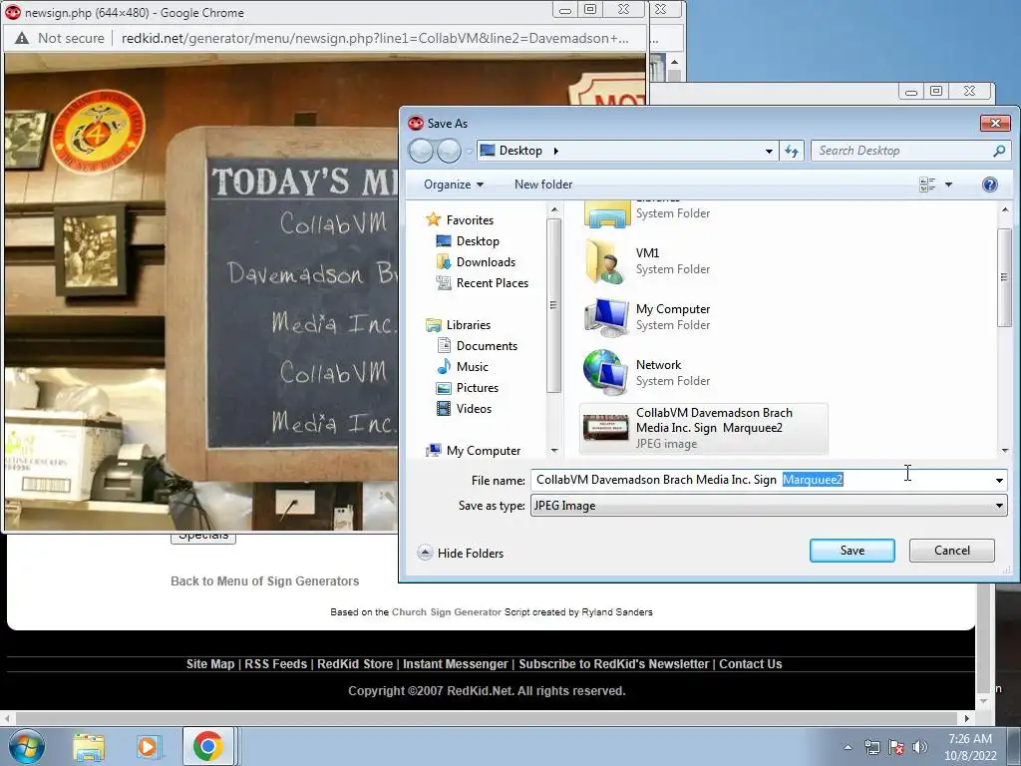Click the Save button
Viewport: 1021px width, 766px height.
(852, 551)
